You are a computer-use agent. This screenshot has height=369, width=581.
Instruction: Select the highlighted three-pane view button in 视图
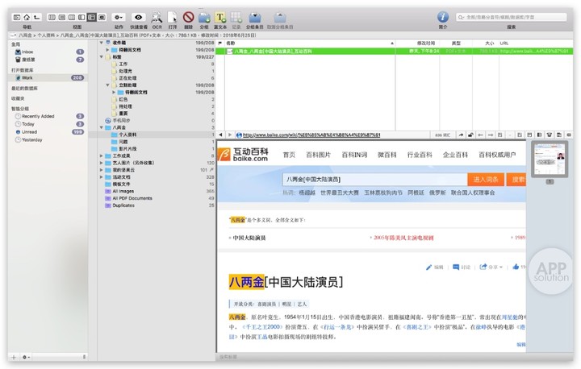point(91,17)
